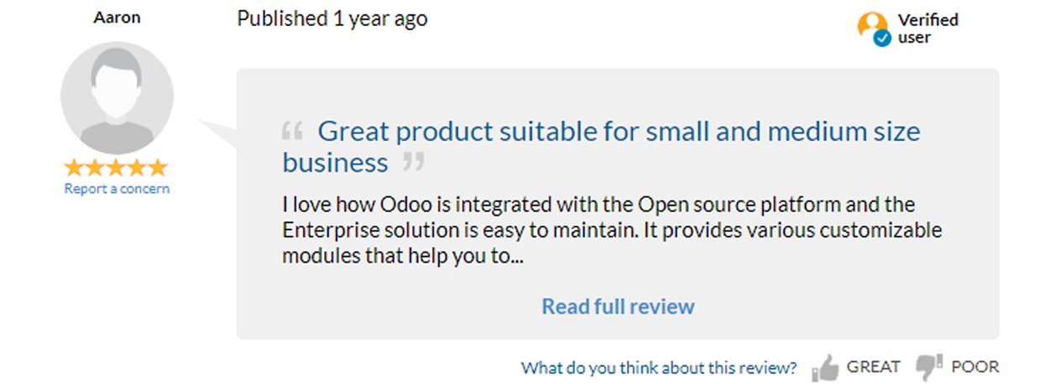Click the 'Published 1 year ago' date
This screenshot has width=1045, height=384.
click(x=332, y=18)
